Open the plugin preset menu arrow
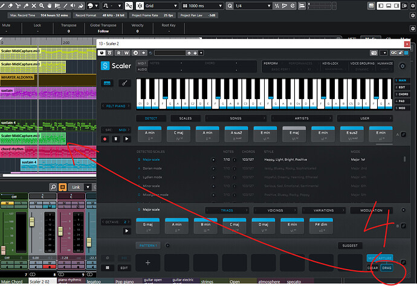 (x=201, y=53)
